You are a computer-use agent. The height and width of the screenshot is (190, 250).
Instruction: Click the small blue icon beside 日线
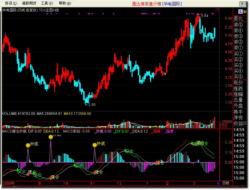point(218,183)
